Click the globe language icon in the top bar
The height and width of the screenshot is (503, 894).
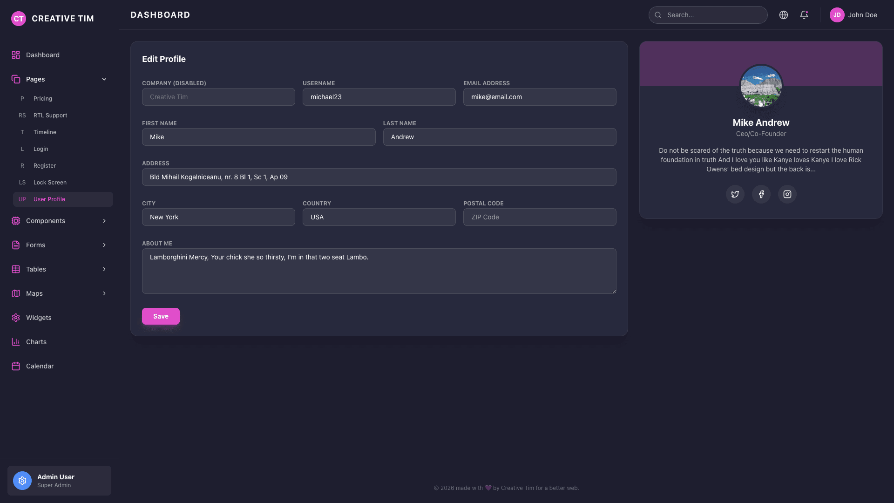[783, 15]
